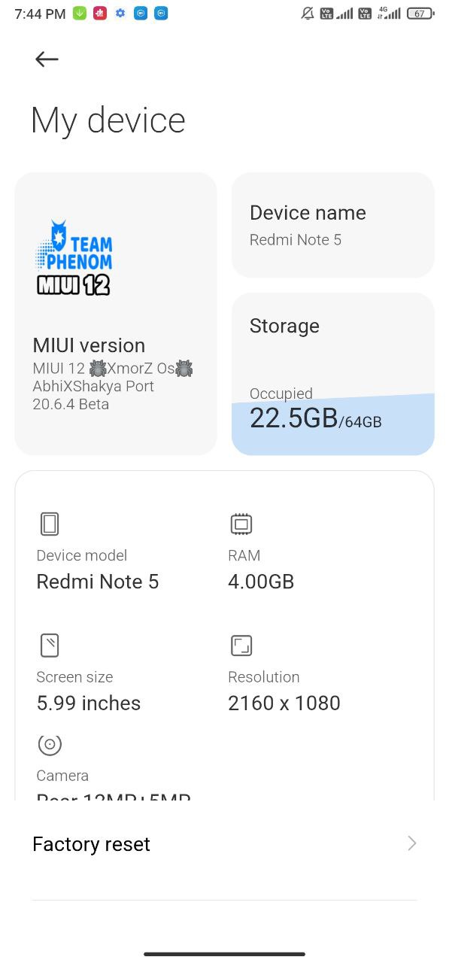Tap the battery indicator in status bar
The height and width of the screenshot is (963, 449).
tap(420, 13)
